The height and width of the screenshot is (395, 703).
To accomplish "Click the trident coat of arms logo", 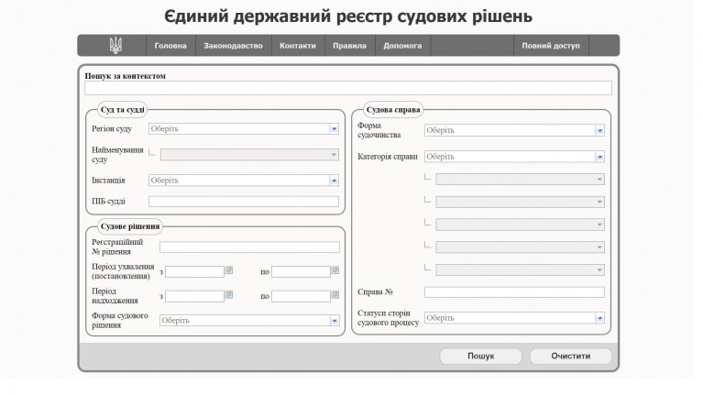I will point(115,45).
